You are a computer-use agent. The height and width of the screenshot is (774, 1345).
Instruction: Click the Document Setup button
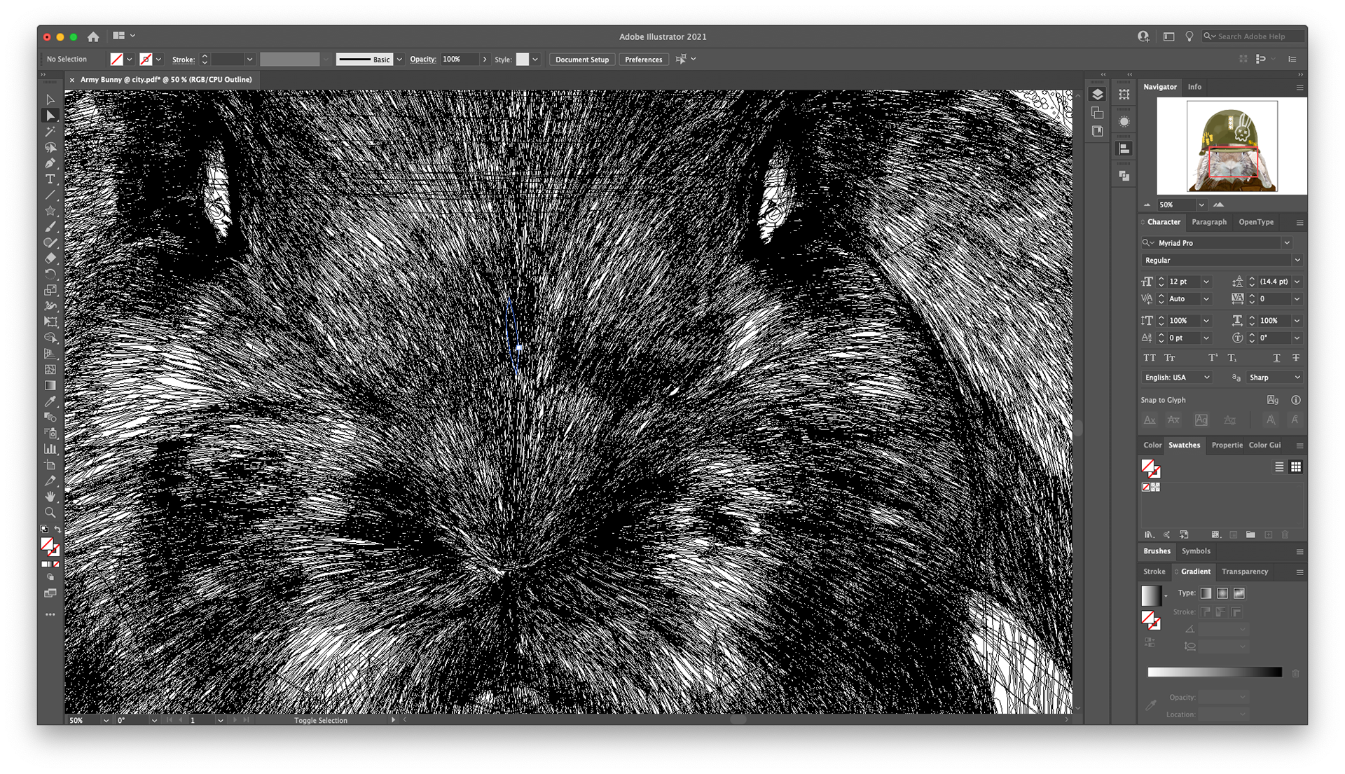[x=581, y=60]
